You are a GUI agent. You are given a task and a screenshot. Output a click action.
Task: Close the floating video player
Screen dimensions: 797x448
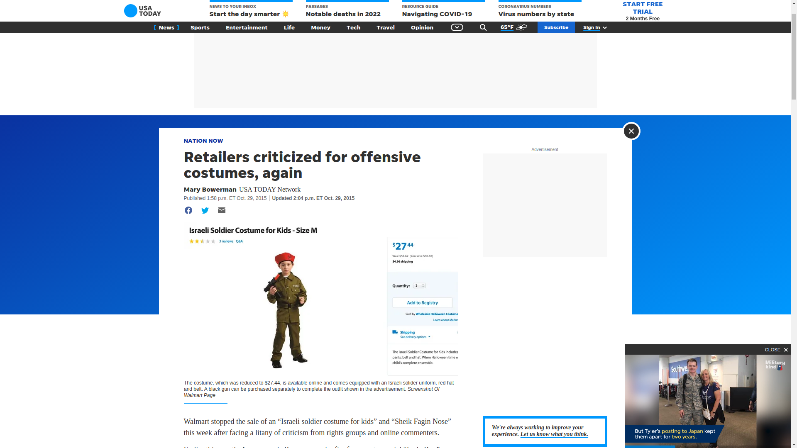(776, 350)
